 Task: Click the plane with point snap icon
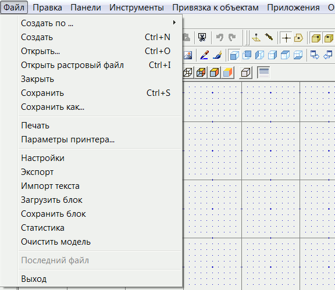click(256, 38)
